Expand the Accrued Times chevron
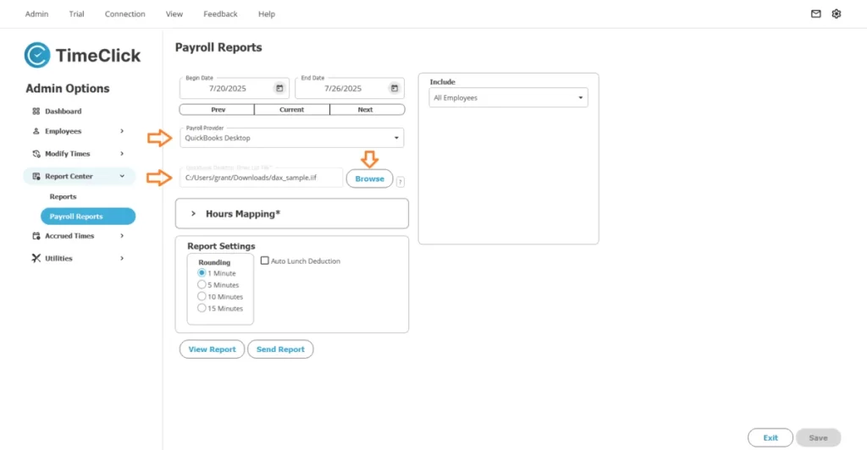The height and width of the screenshot is (450, 867). (122, 236)
